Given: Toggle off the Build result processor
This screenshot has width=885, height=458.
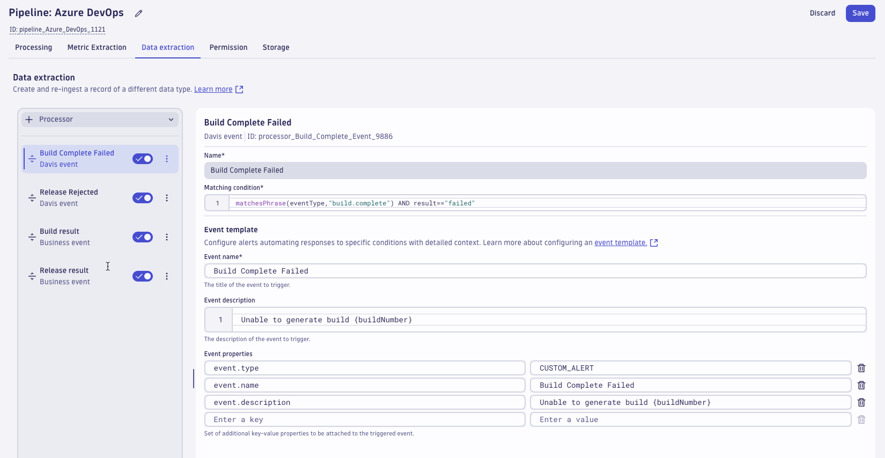Looking at the screenshot, I should pos(143,237).
